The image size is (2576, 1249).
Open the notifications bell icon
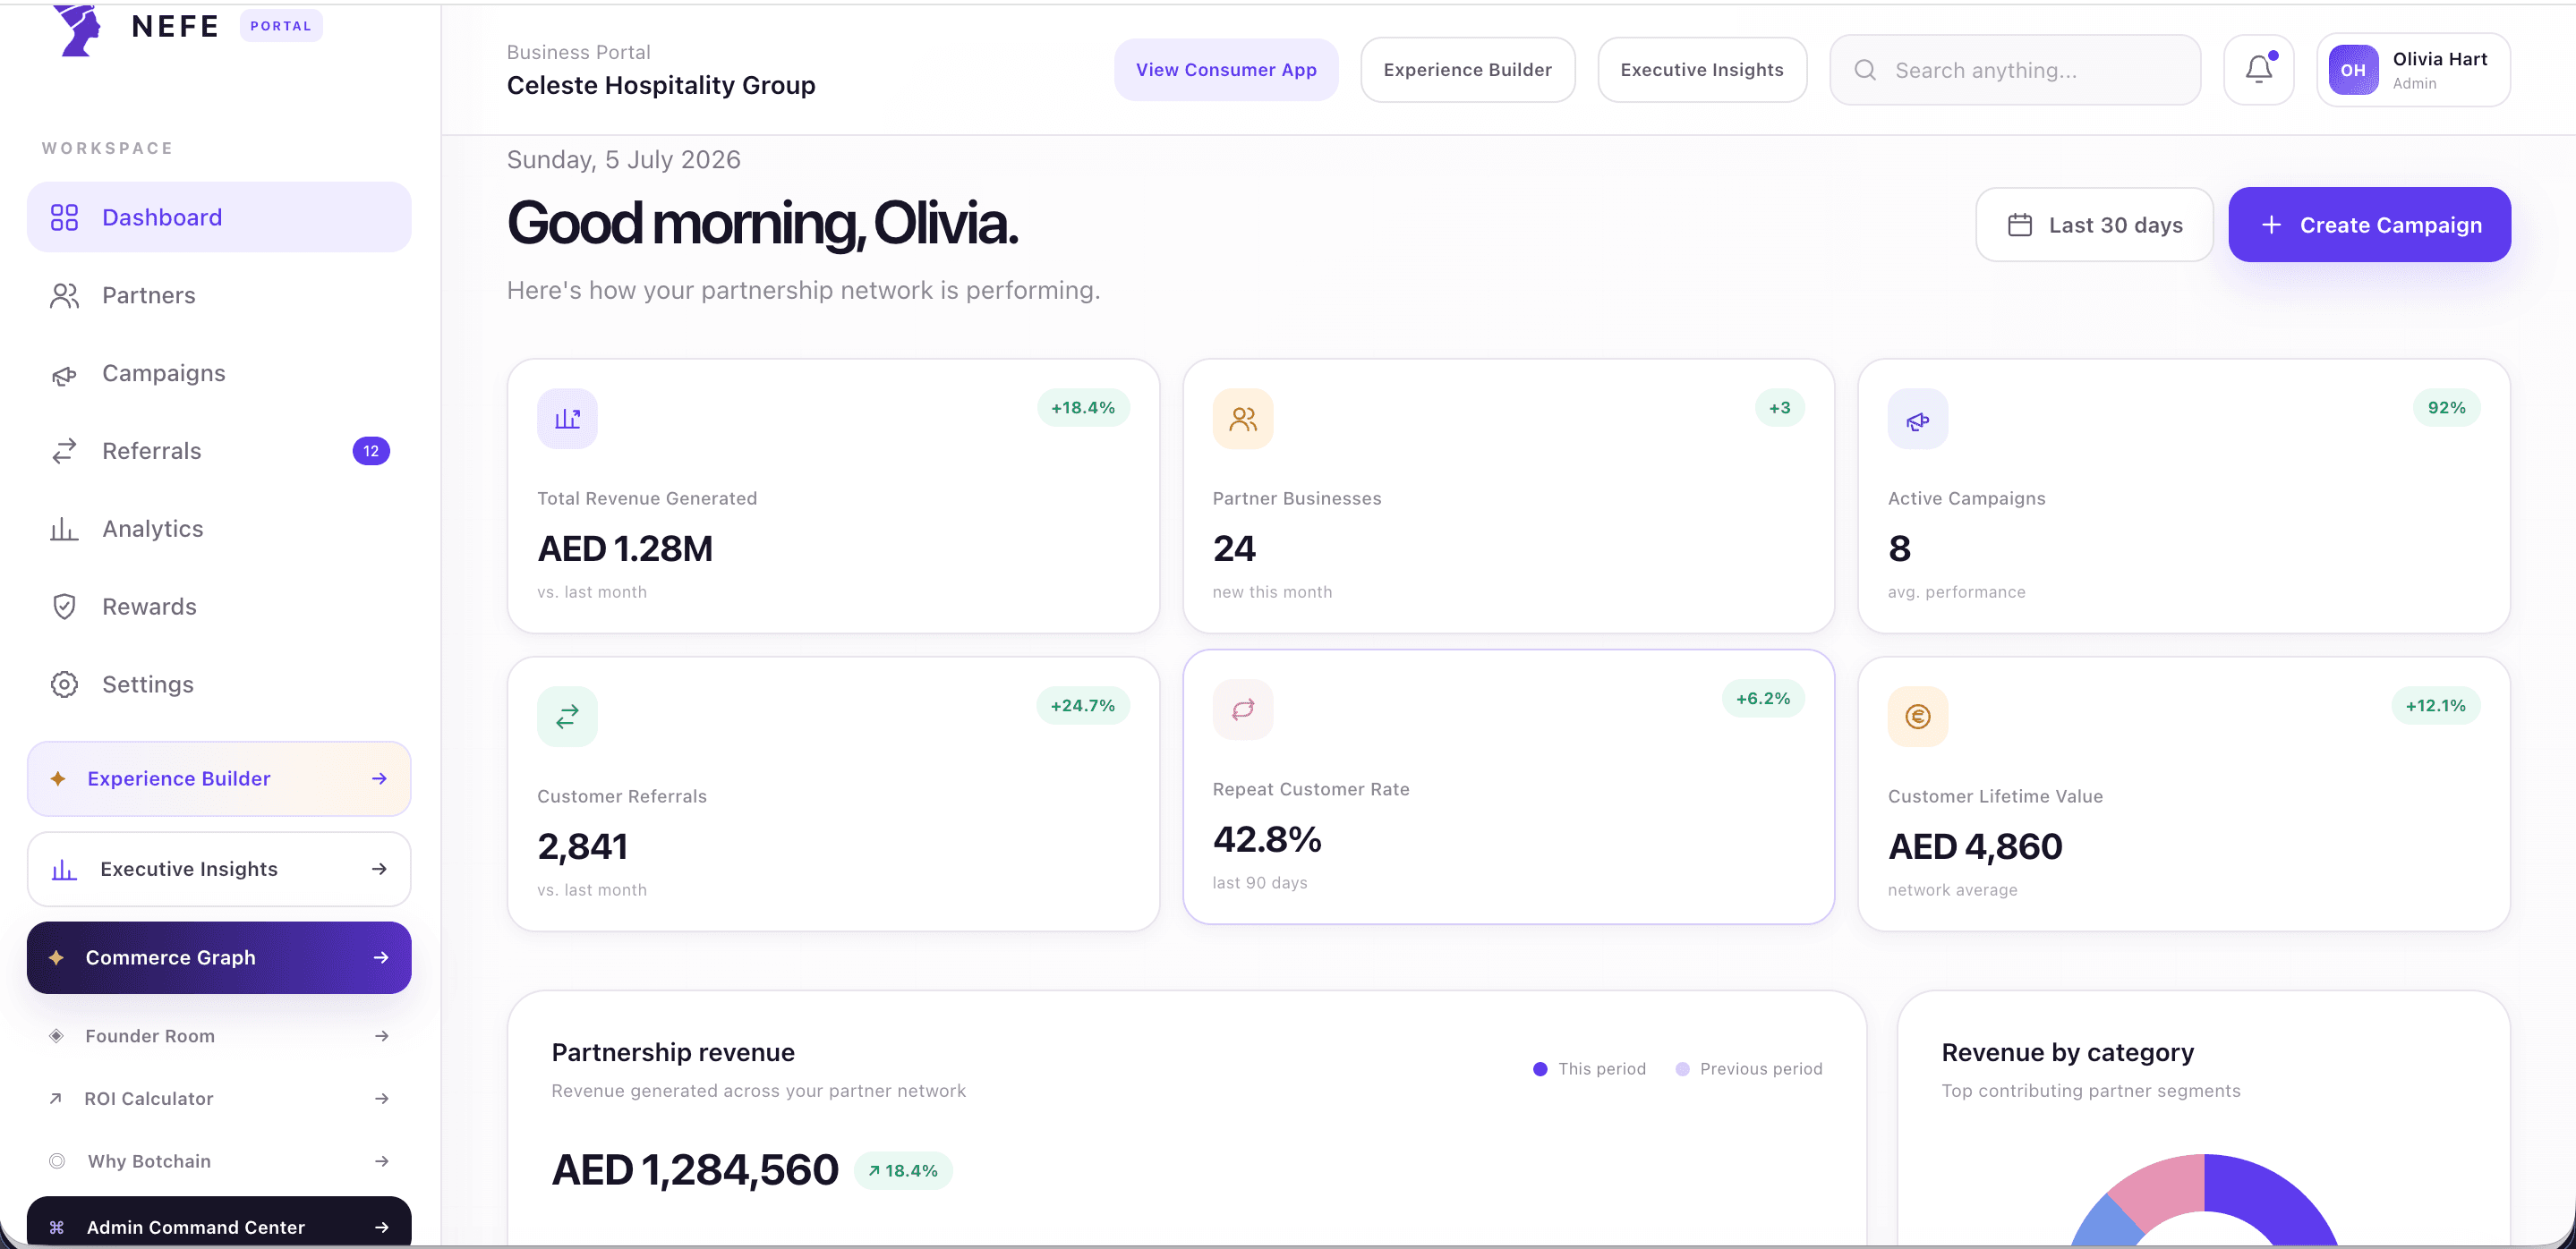2258,70
